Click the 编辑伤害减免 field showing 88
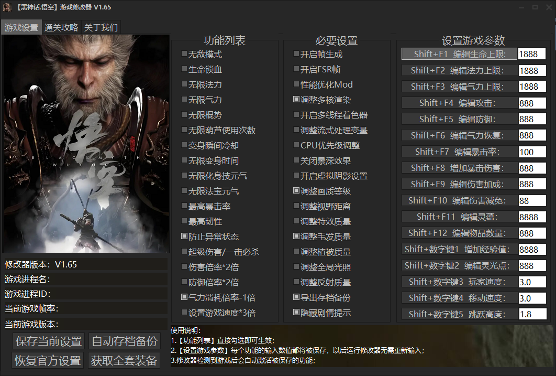Screen dimensions: 556x376 [x=532, y=201]
